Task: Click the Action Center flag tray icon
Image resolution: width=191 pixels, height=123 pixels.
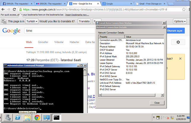Action: click(x=163, y=117)
